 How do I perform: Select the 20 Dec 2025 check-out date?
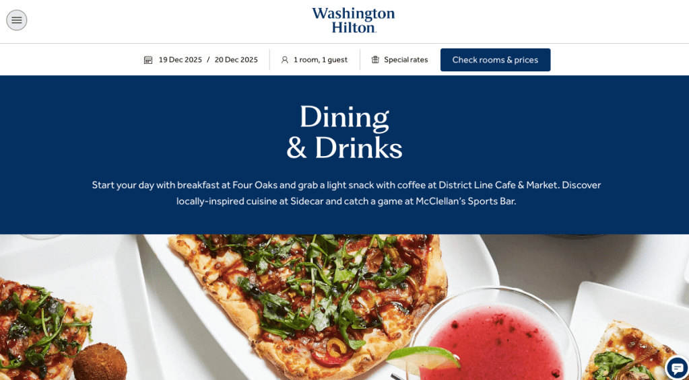pyautogui.click(x=236, y=60)
